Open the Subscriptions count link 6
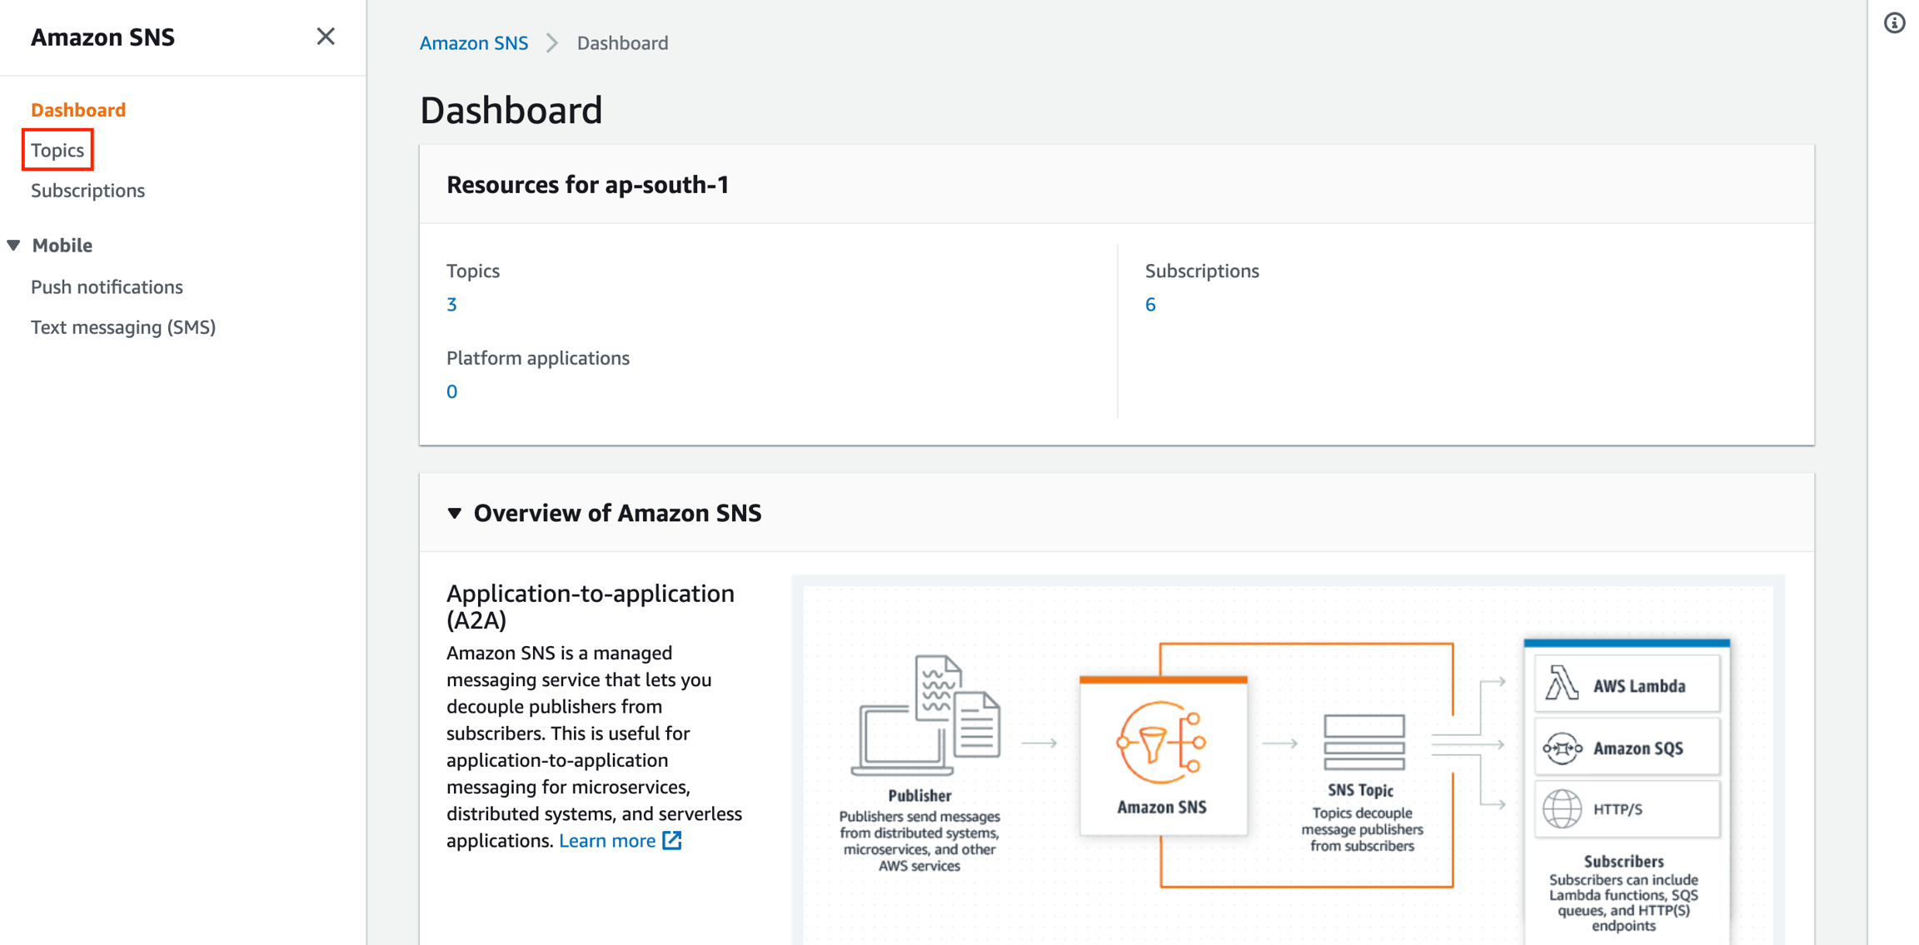The width and height of the screenshot is (1919, 945). pyautogui.click(x=1150, y=305)
